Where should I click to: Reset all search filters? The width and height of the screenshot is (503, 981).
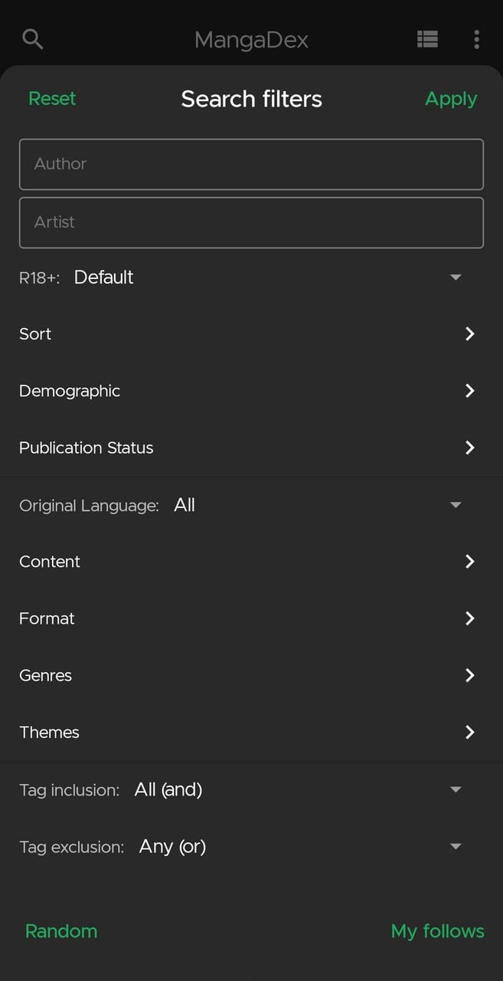coord(52,99)
